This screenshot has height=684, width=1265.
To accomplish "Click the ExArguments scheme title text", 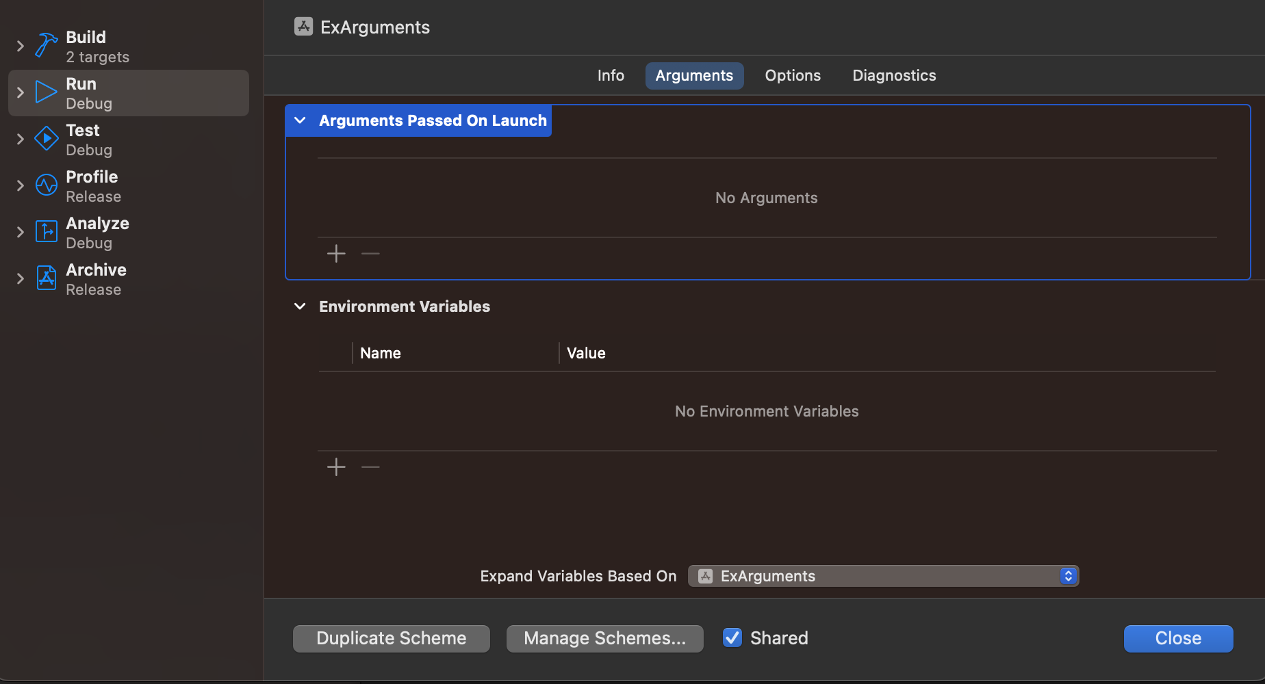I will click(375, 27).
